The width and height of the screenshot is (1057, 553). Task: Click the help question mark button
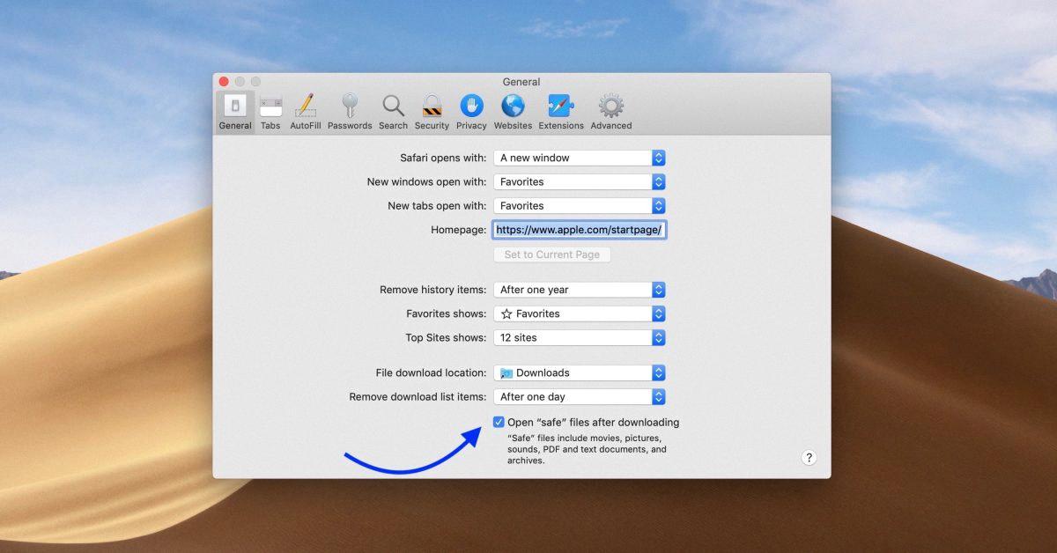[x=809, y=458]
